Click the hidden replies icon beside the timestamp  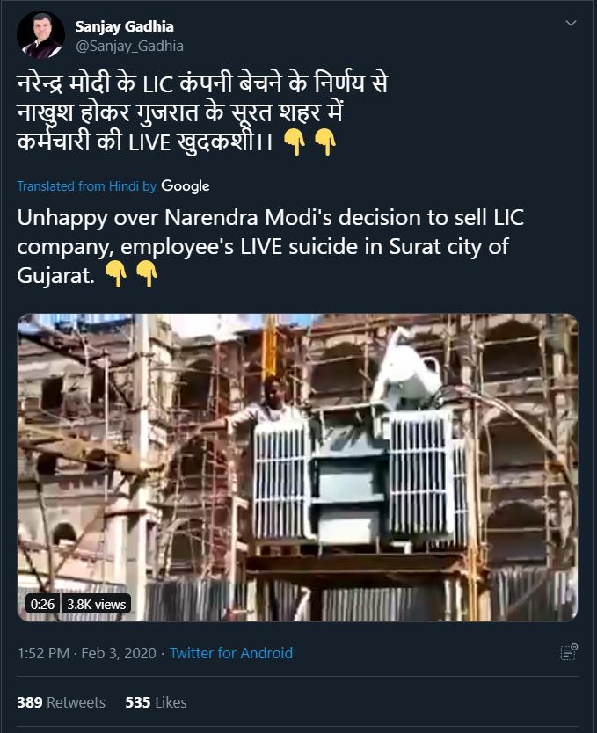(569, 652)
